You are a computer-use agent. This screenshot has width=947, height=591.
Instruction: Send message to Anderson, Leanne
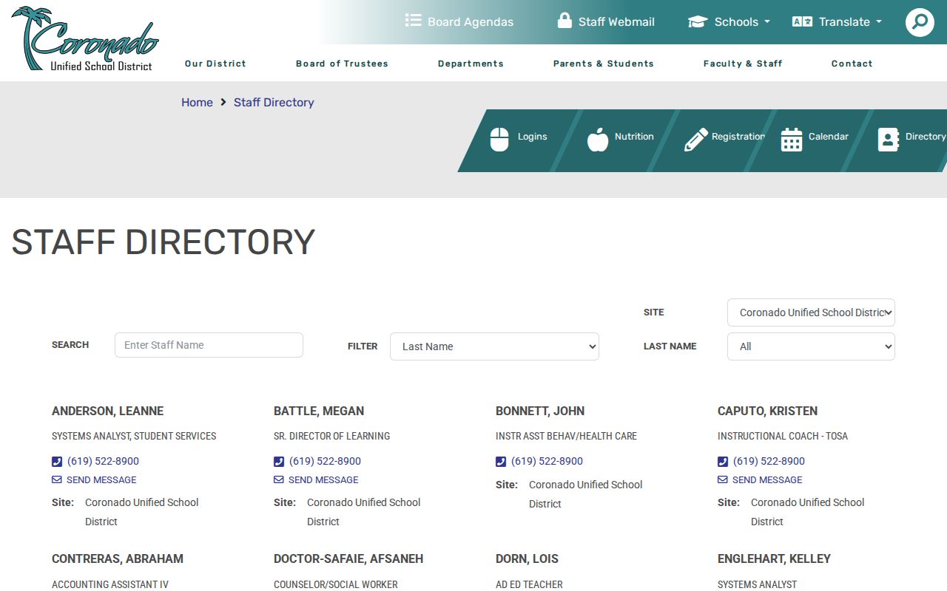point(101,479)
